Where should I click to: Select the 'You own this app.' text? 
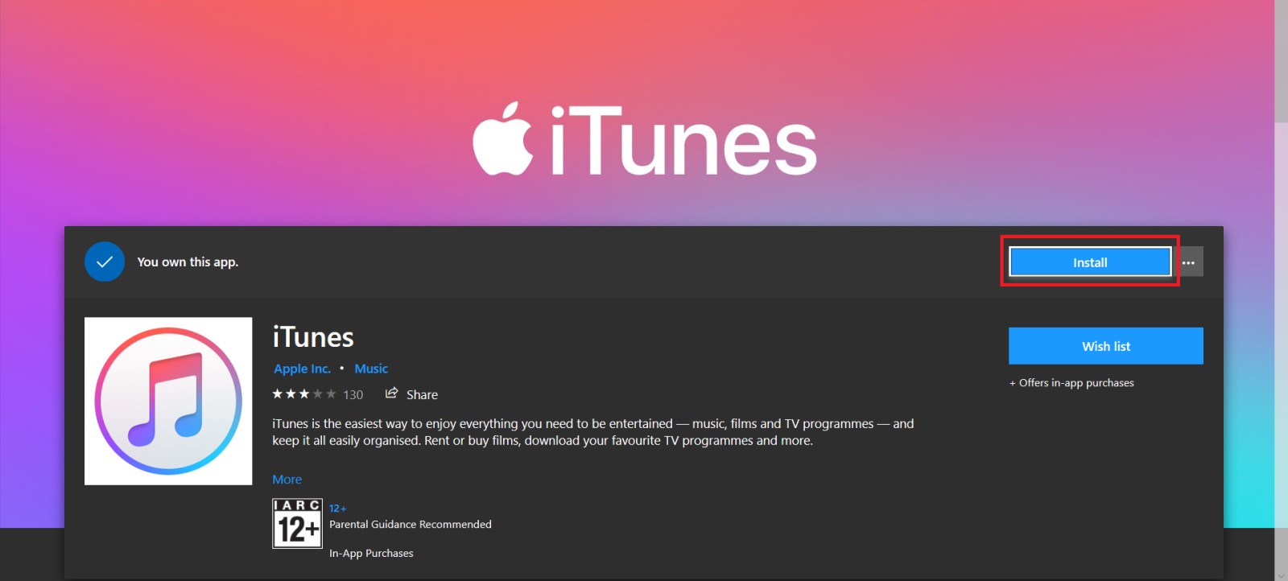coord(188,262)
